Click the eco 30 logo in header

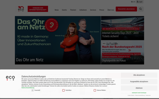coord(21,9)
